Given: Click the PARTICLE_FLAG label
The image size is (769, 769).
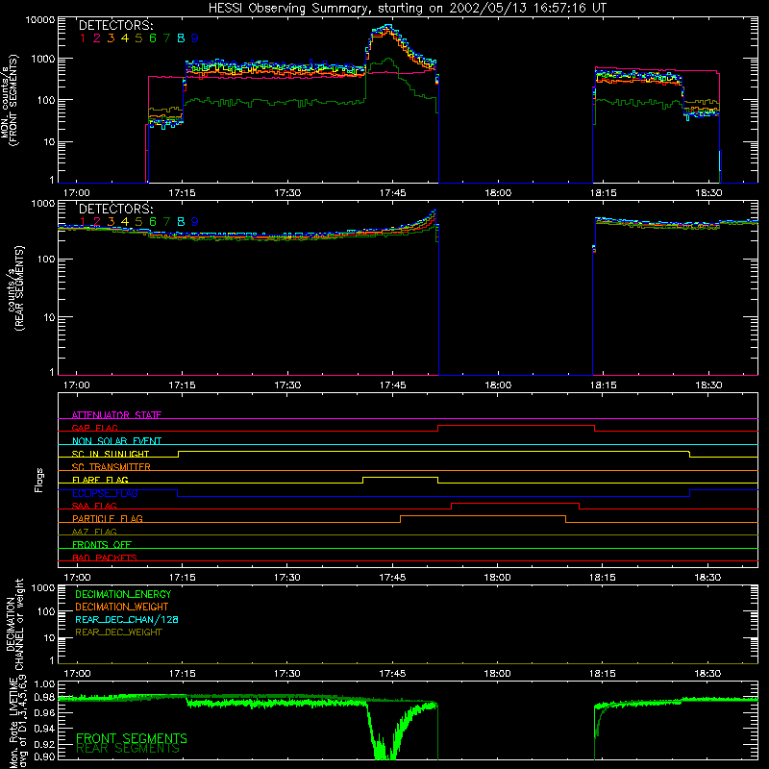Looking at the screenshot, I should tap(108, 518).
